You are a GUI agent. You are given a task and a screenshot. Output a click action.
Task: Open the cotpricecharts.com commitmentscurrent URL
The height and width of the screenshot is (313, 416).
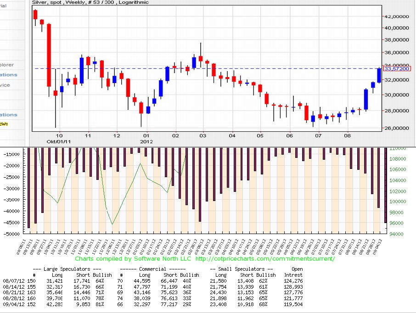[265, 259]
